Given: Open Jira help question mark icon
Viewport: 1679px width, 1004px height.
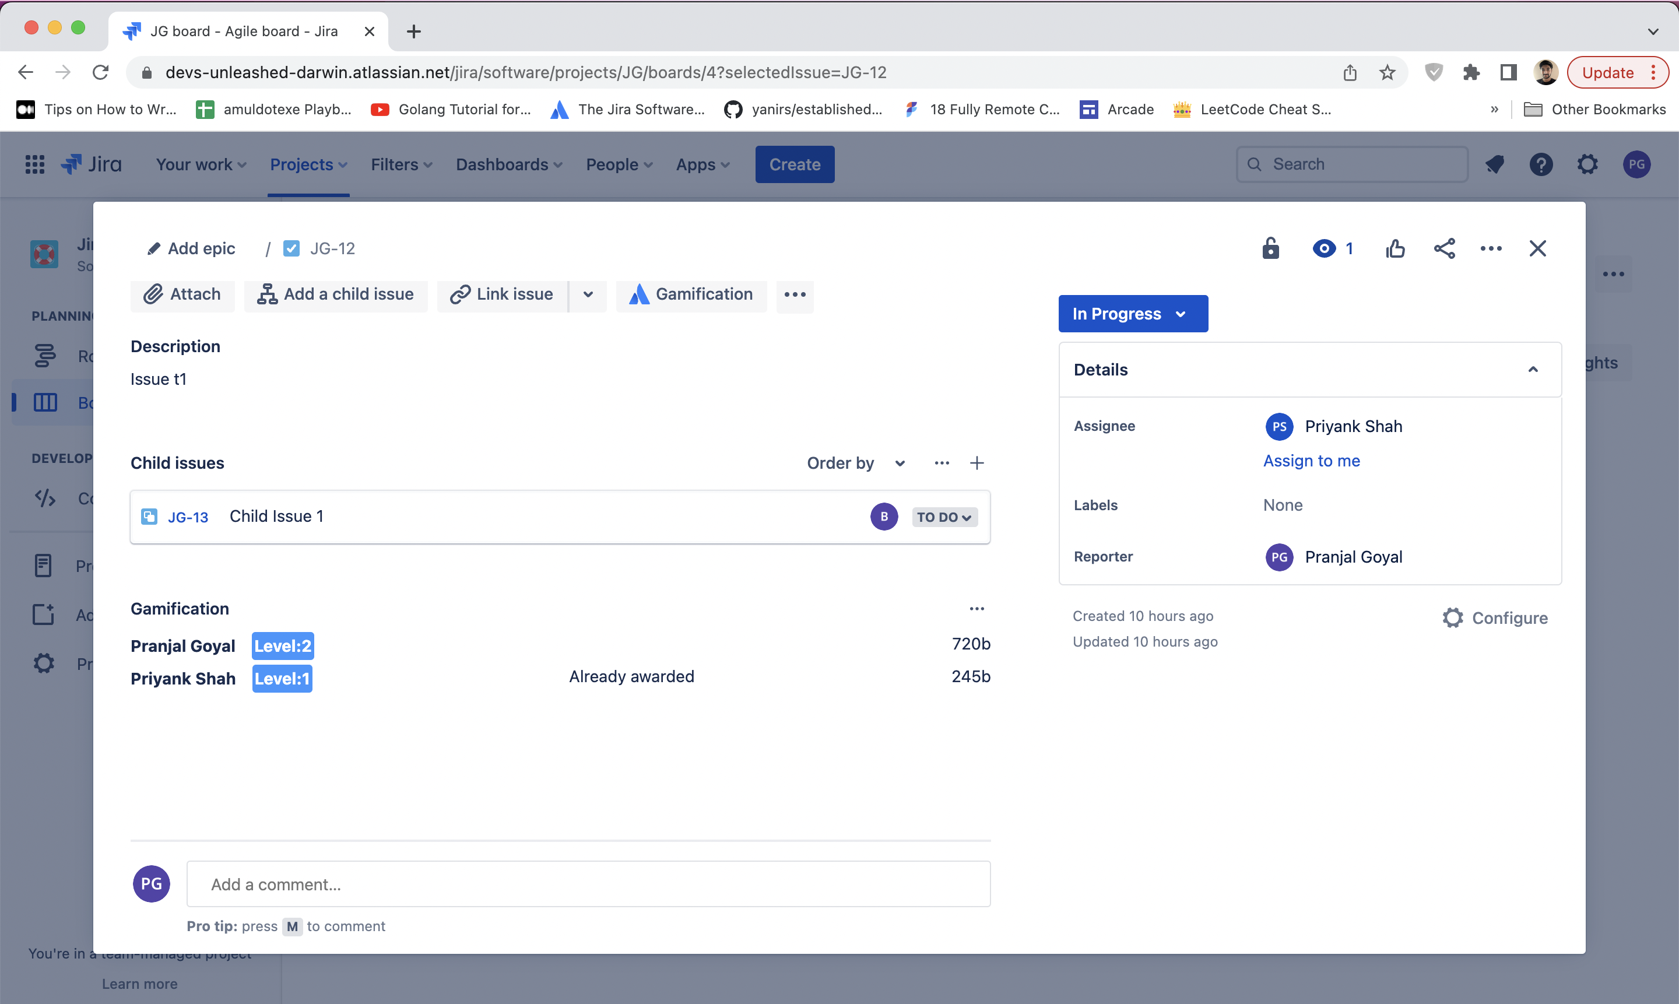Looking at the screenshot, I should [1540, 164].
